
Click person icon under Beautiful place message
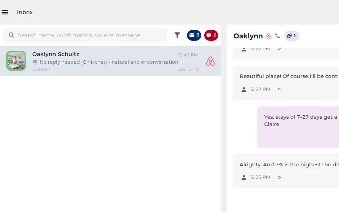tap(244, 89)
